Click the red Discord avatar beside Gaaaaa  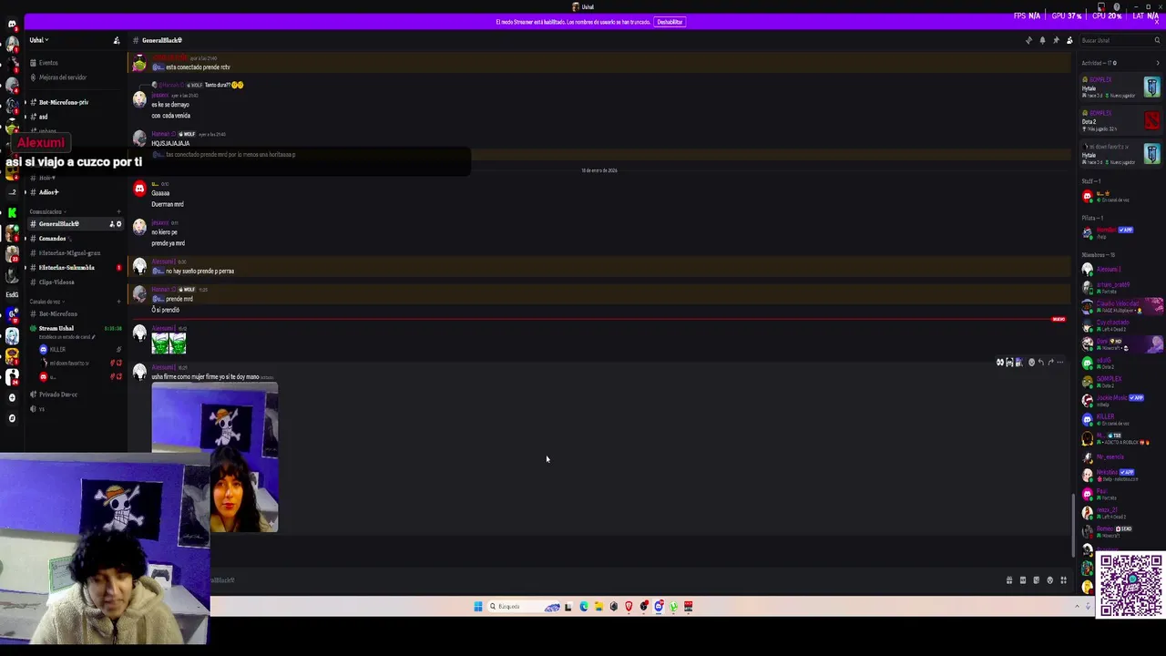[x=139, y=190]
